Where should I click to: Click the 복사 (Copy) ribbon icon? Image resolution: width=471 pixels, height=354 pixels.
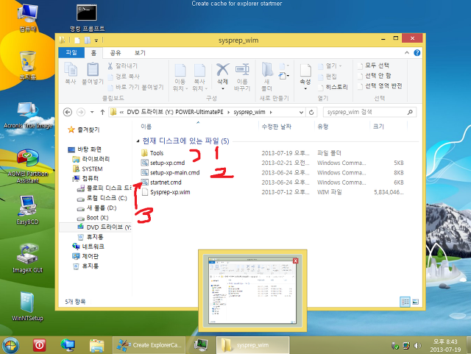[x=71, y=73]
